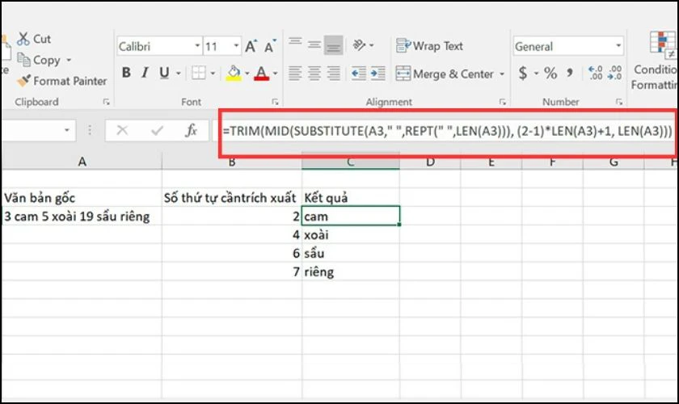Open Clipboard dialog launcher

point(106,102)
